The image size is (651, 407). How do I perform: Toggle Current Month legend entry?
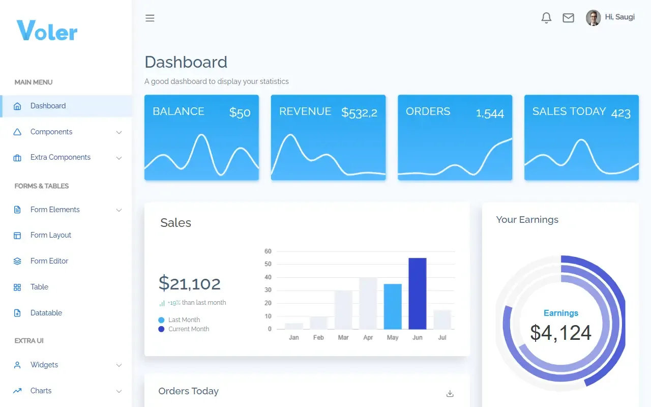coord(184,329)
